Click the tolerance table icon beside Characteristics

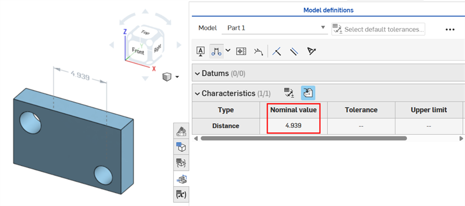point(289,93)
